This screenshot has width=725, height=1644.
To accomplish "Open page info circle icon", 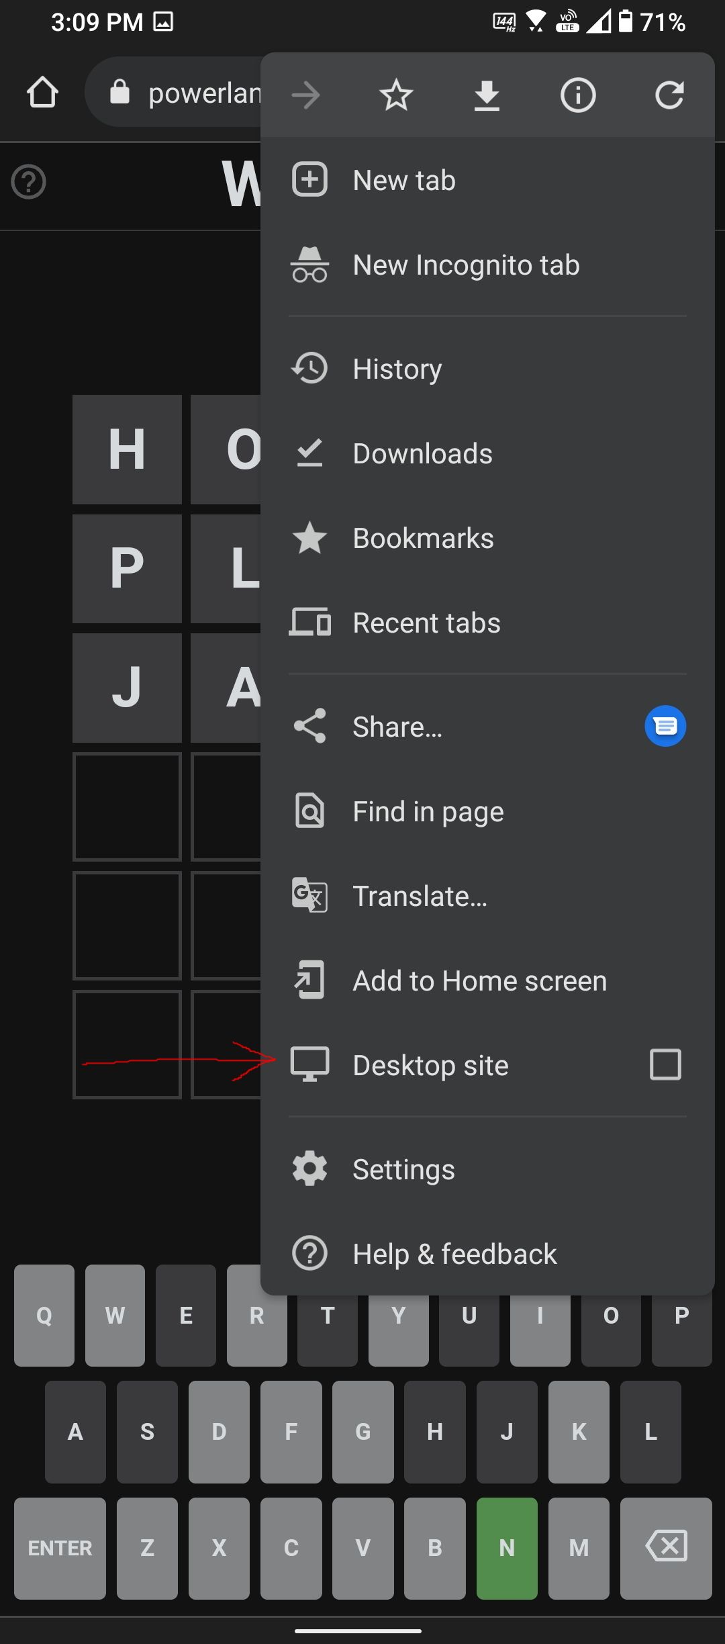I will (578, 95).
